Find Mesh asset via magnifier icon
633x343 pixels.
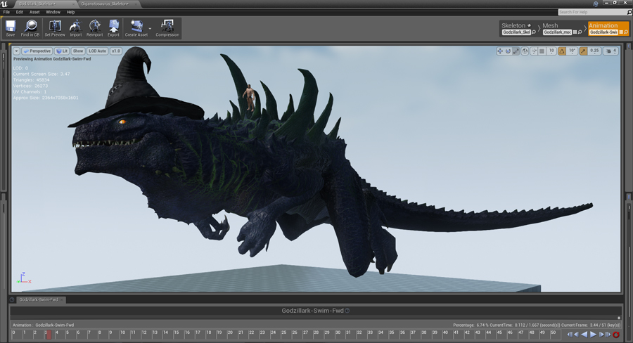[x=580, y=32]
